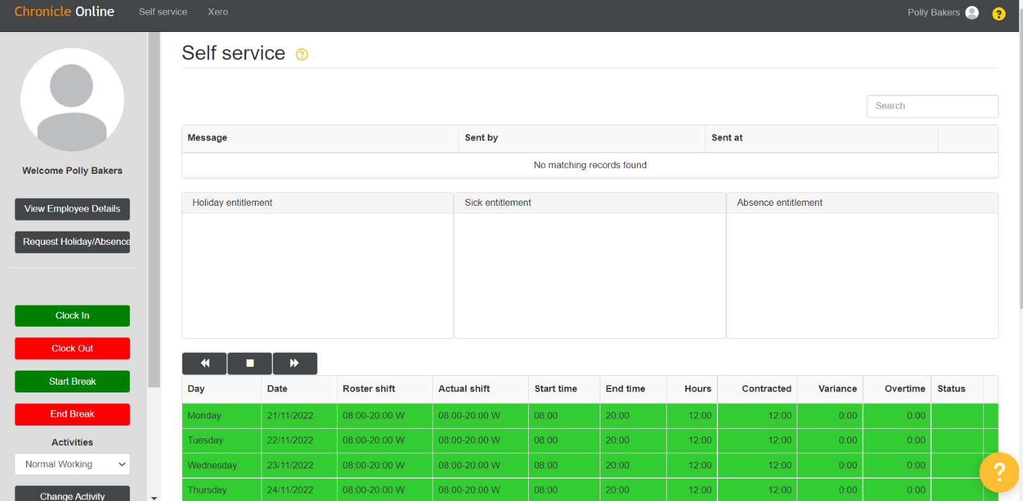Image resolution: width=1023 pixels, height=501 pixels.
Task: Open the floating yellow help chat bubble
Action: pyautogui.click(x=999, y=472)
